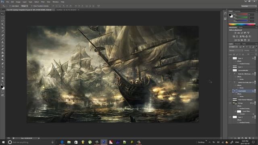Collapse effects of 3t7wgn layer
This screenshot has width=258, height=145.
point(255,103)
